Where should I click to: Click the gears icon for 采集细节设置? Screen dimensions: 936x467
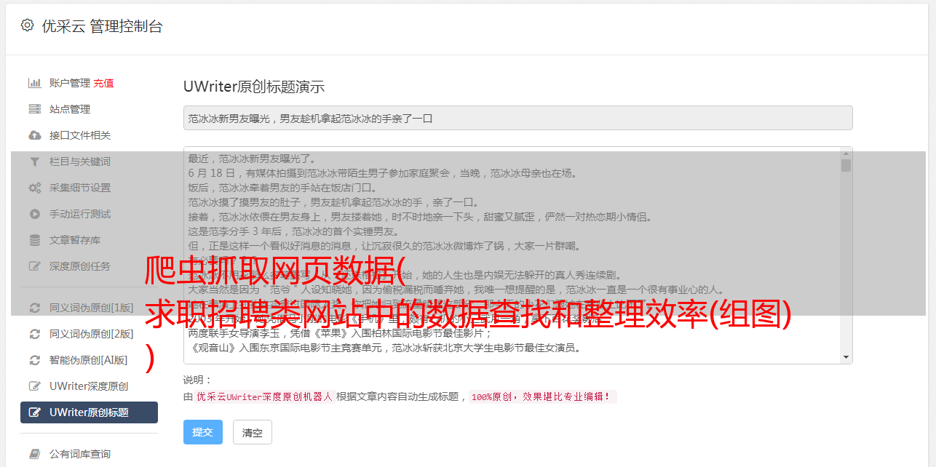[34, 188]
